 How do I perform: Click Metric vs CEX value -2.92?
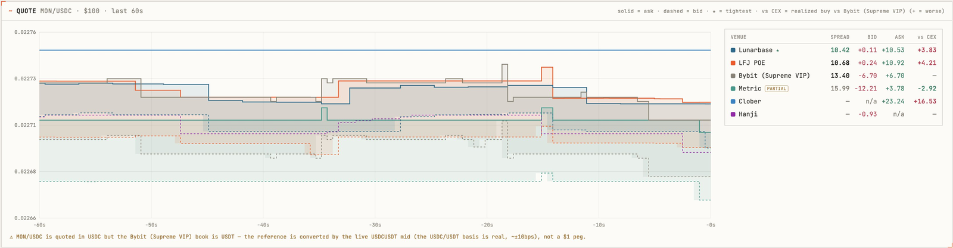(927, 89)
